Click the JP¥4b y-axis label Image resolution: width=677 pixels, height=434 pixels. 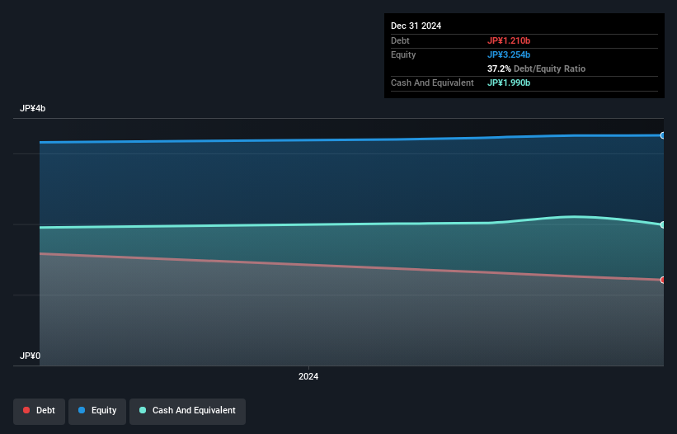(32, 108)
